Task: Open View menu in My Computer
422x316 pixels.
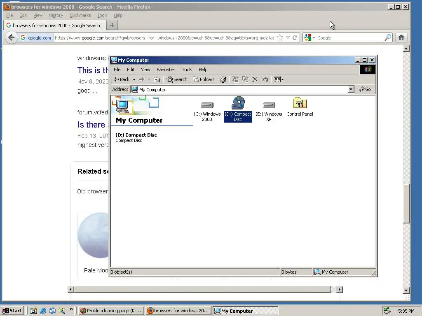Action: (145, 70)
